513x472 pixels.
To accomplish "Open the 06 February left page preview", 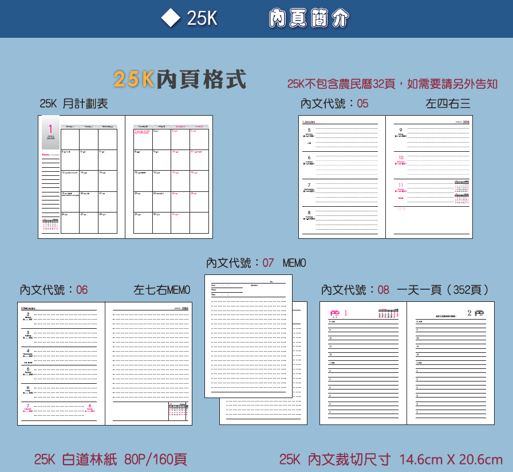I will click(x=61, y=363).
